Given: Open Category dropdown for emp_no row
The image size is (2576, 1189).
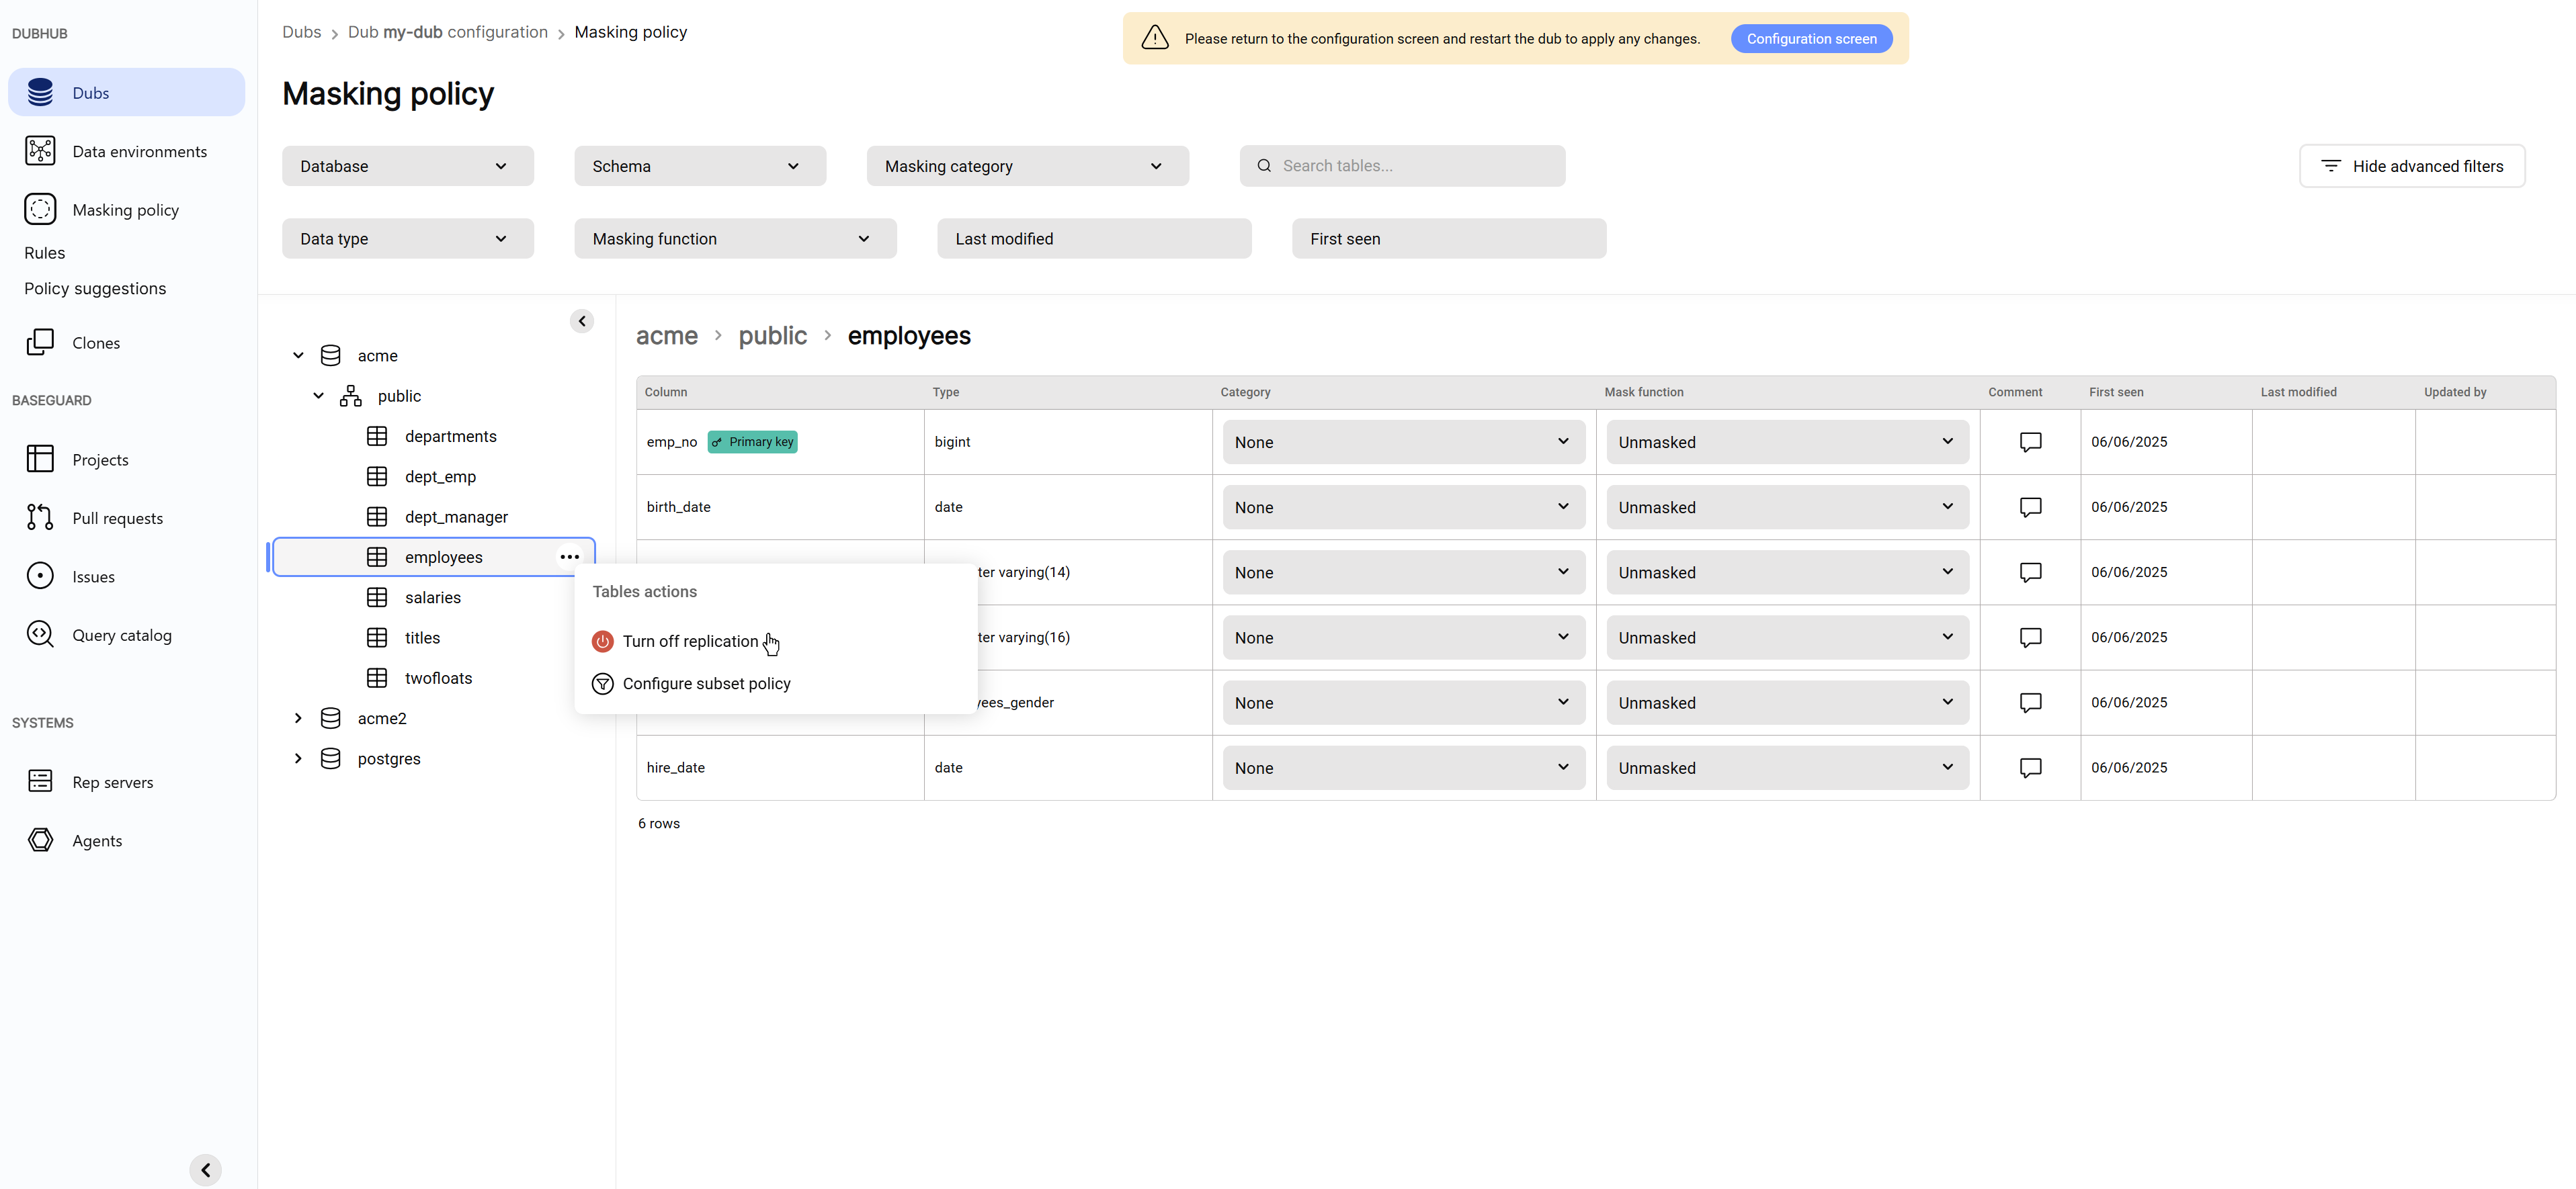Looking at the screenshot, I should pos(1402,441).
